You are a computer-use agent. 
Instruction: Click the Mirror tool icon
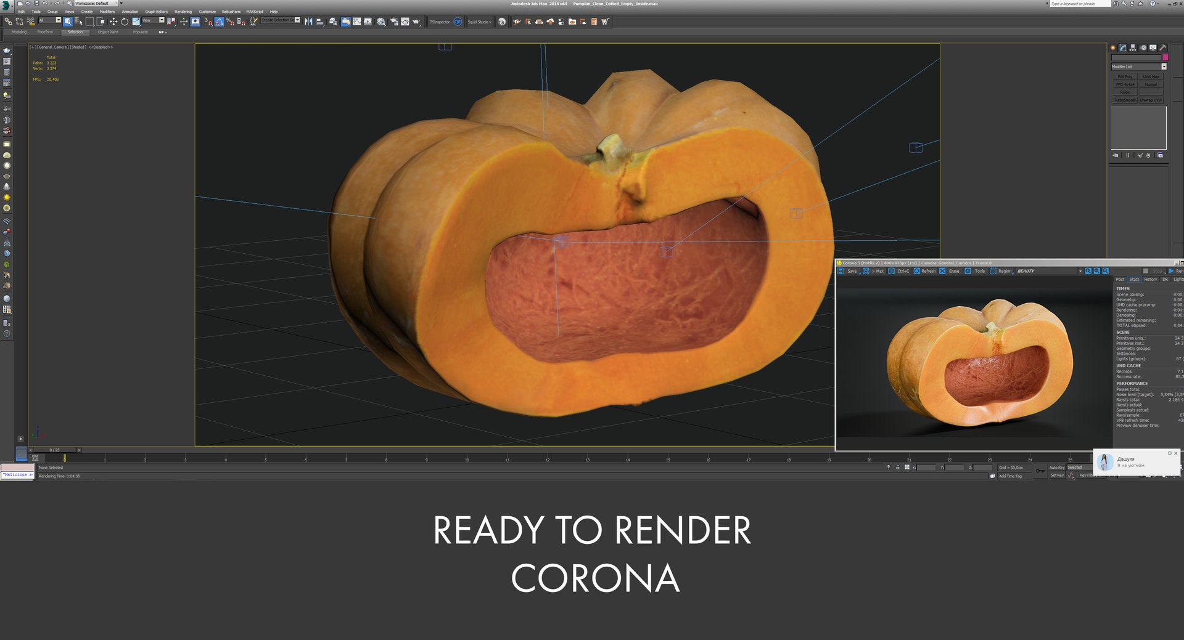click(x=308, y=22)
